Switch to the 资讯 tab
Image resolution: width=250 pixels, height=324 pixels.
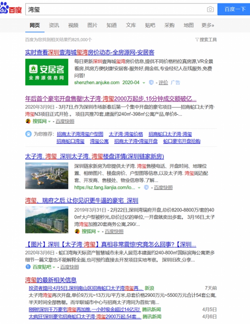tap(54, 25)
